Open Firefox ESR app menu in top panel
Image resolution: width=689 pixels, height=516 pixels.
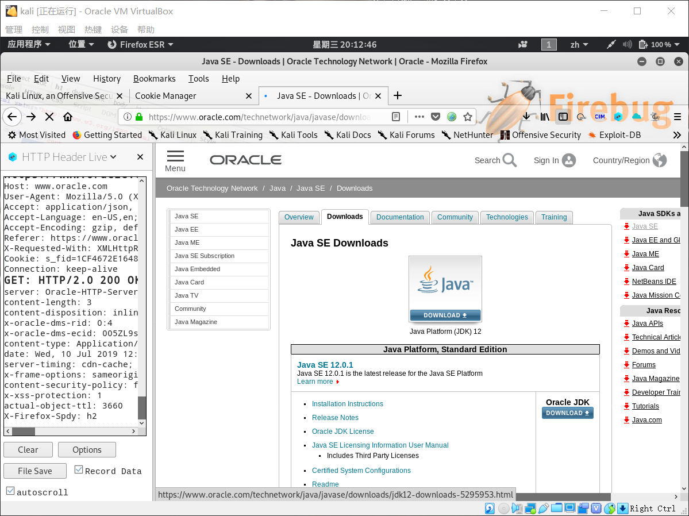pos(141,44)
